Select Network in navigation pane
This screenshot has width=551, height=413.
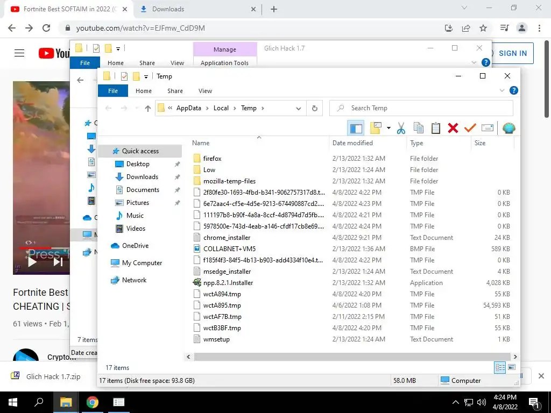[x=134, y=280]
